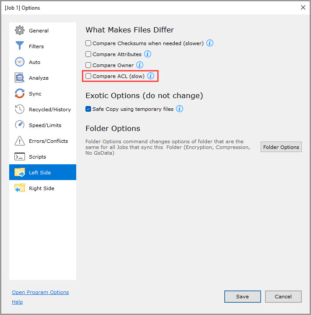Save the job options
Screen dimensions: 311x315
click(242, 297)
